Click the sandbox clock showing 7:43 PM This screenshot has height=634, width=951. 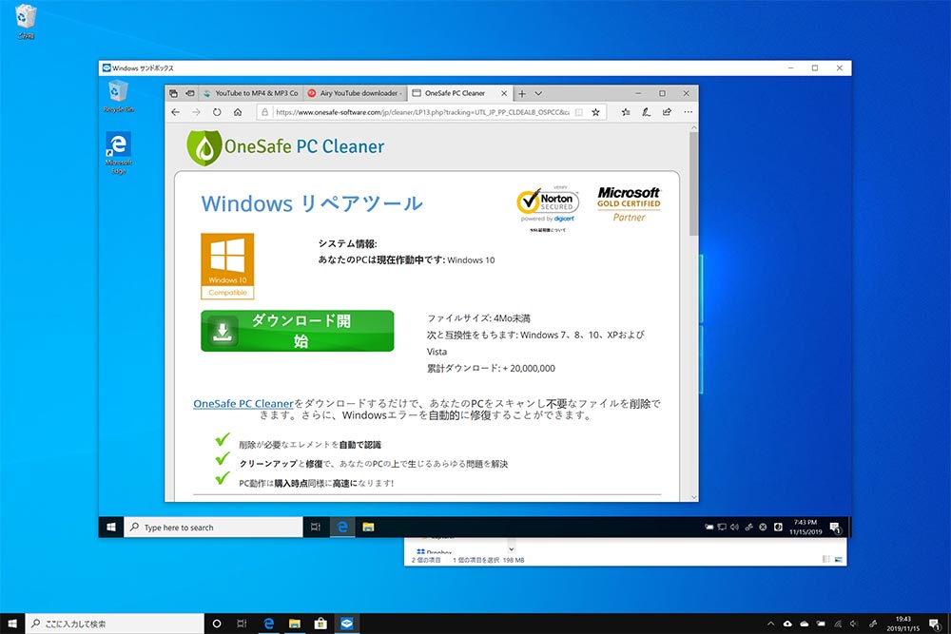tap(805, 528)
